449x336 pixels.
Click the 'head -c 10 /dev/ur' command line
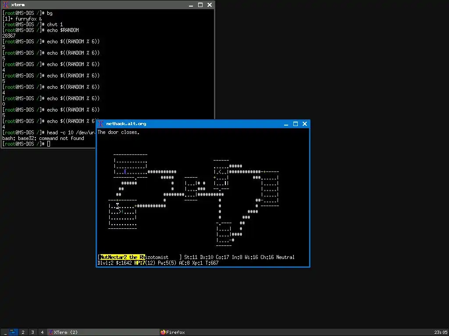pos(49,133)
